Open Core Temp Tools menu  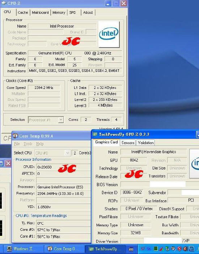tap(28, 144)
